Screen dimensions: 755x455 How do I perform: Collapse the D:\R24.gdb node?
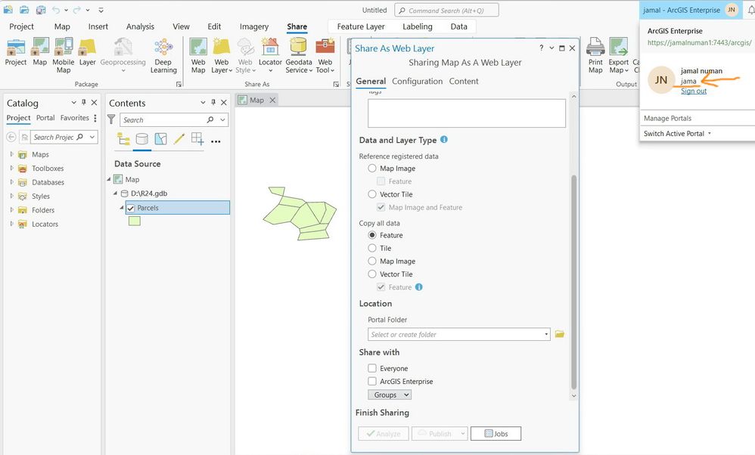click(116, 193)
